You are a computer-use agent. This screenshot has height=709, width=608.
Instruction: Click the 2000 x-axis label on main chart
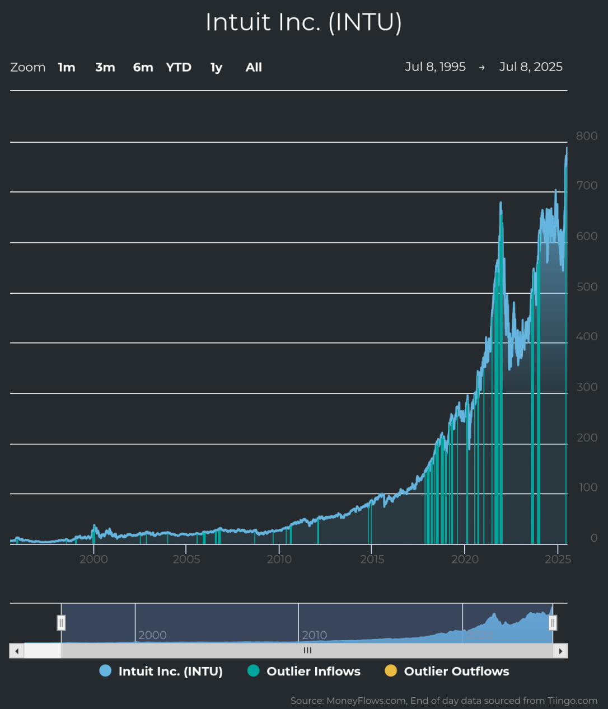point(93,559)
